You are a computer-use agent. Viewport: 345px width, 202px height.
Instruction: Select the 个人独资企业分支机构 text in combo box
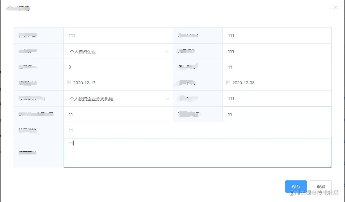[91, 99]
